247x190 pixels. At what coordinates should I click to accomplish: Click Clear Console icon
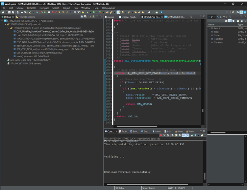point(172,135)
